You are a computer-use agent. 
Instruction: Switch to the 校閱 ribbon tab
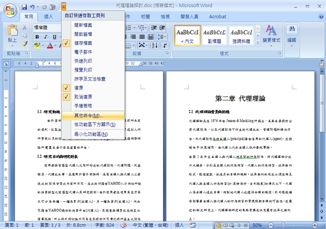coord(145,17)
